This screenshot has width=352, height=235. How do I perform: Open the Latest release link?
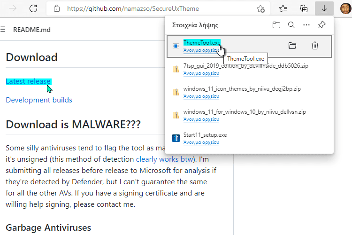pyautogui.click(x=28, y=81)
